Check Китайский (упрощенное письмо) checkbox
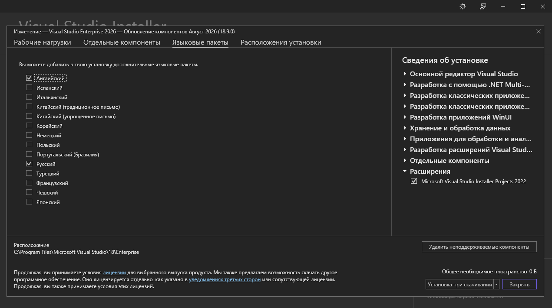 coord(29,116)
